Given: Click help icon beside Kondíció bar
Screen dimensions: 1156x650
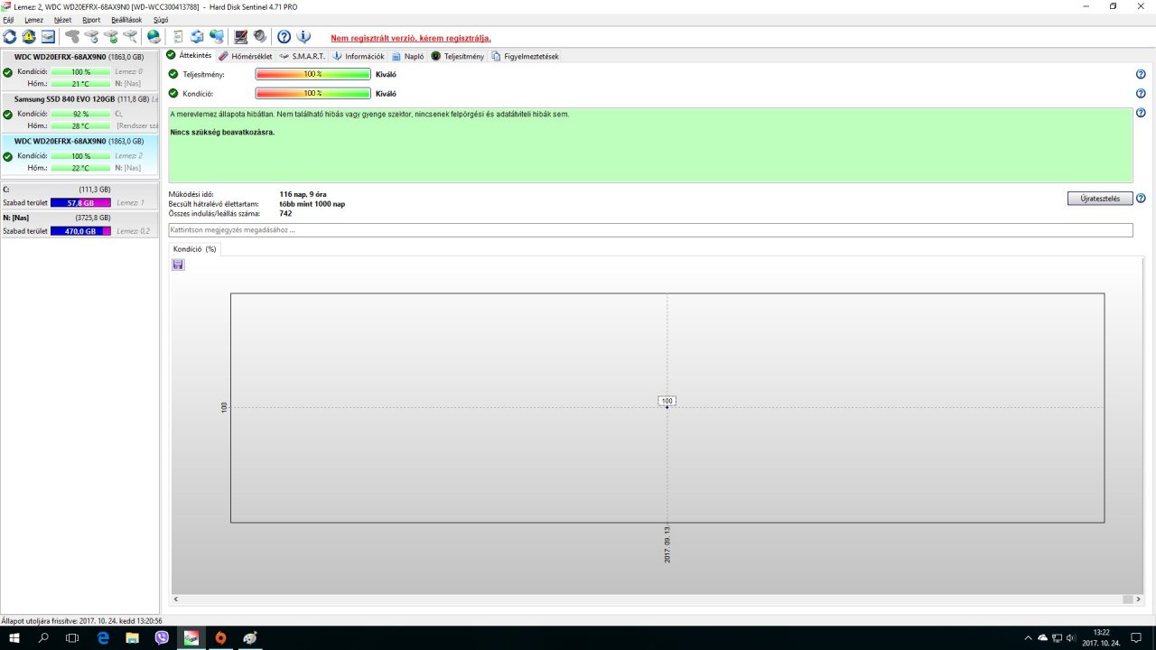Looking at the screenshot, I should 1141,93.
